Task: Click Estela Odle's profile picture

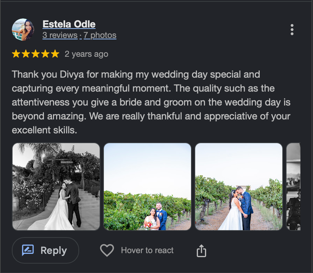Action: coord(23,30)
